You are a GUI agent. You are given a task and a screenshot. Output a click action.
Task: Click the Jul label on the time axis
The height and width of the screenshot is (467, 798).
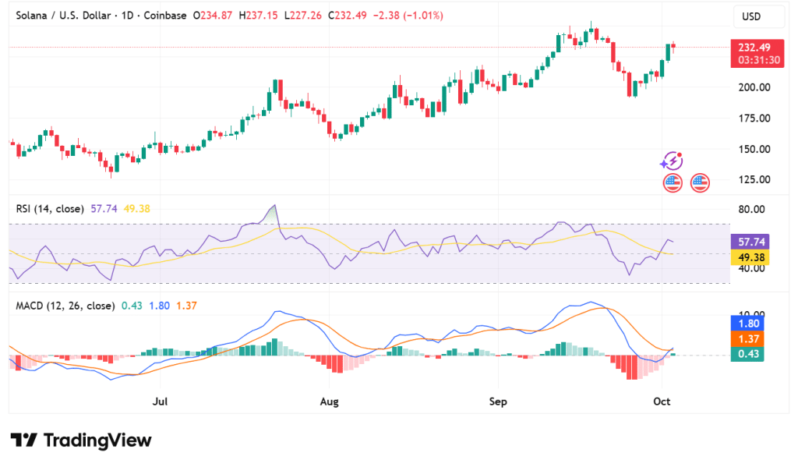pos(161,402)
